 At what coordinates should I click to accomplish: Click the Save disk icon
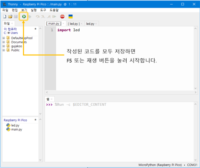[x=16, y=17]
